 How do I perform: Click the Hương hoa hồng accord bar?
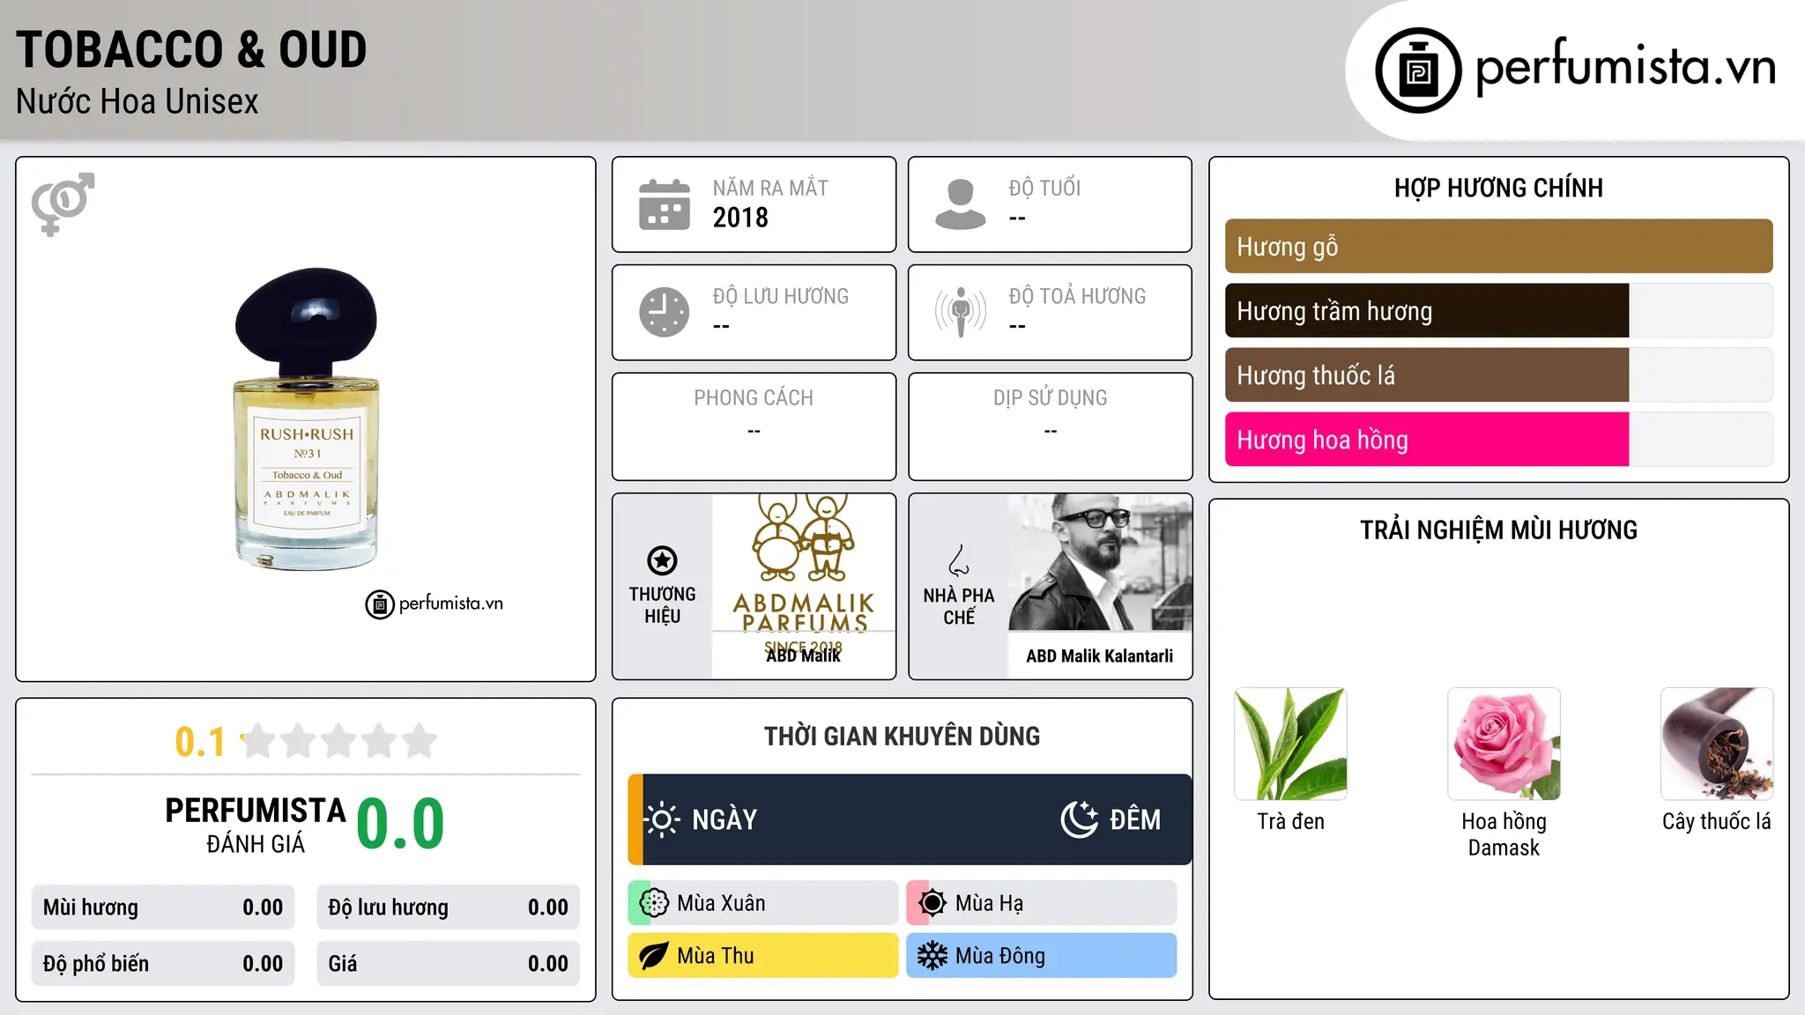(1499, 440)
